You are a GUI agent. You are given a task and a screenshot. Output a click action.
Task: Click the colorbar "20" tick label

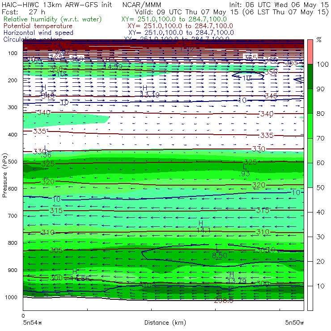(x=320, y=262)
